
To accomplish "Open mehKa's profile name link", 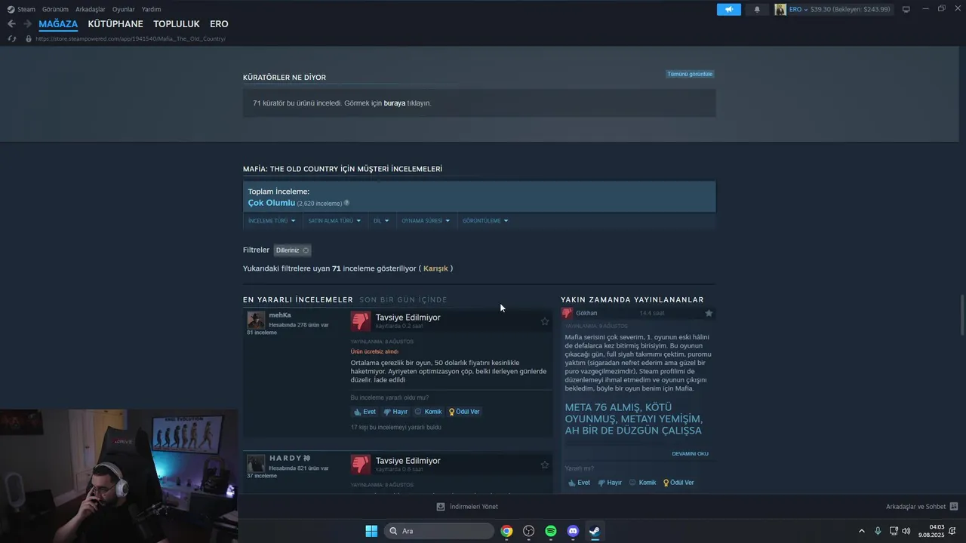I will point(280,315).
